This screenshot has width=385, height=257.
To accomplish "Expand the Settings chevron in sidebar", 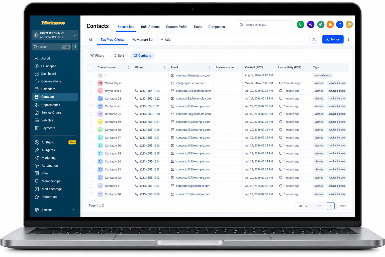I will (73, 210).
